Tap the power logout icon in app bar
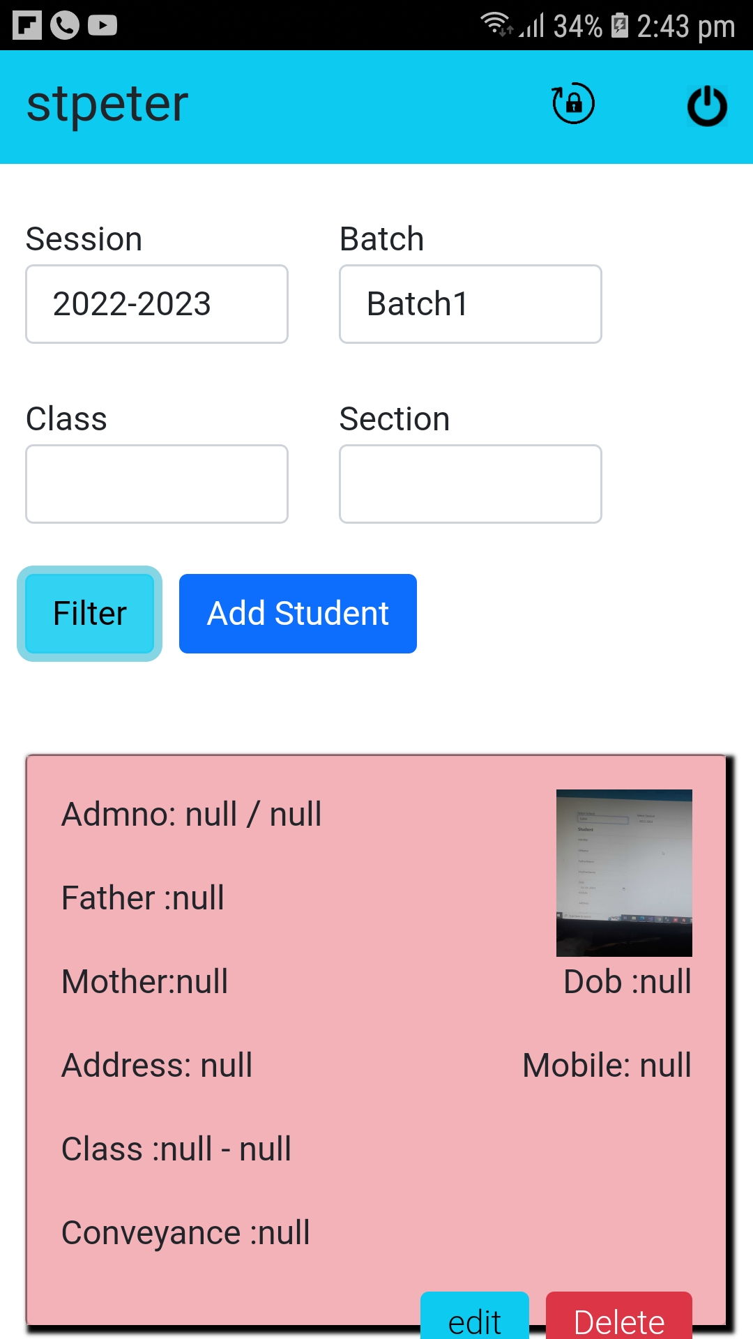This screenshot has width=753, height=1339. (x=708, y=105)
